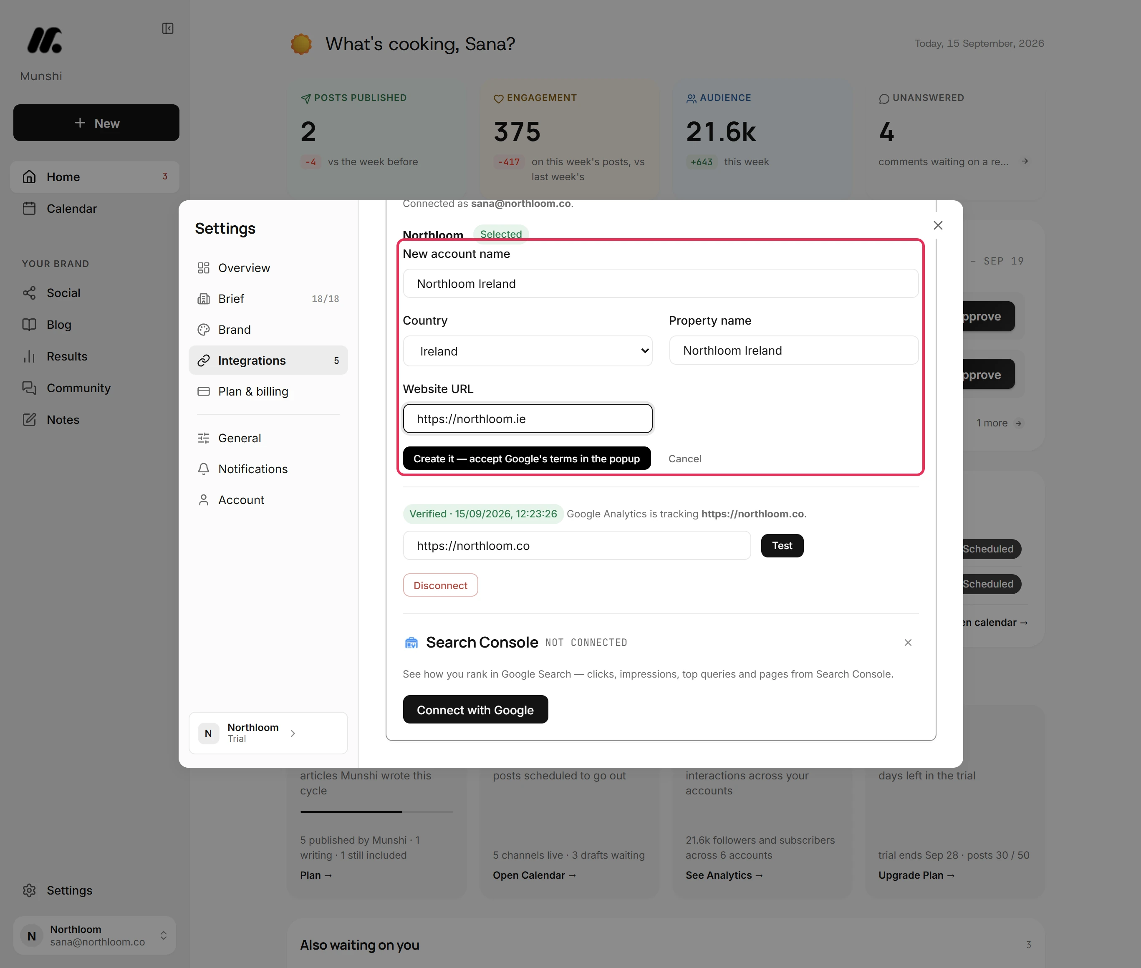This screenshot has height=968, width=1141.
Task: Collapse the sidebar with the panel icon
Action: click(x=167, y=28)
